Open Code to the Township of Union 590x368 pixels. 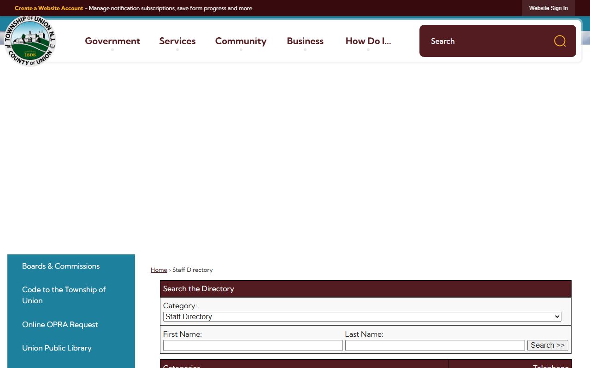click(64, 295)
